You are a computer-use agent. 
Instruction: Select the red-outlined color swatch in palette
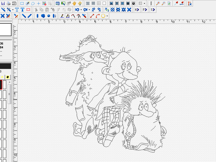pos(1,85)
